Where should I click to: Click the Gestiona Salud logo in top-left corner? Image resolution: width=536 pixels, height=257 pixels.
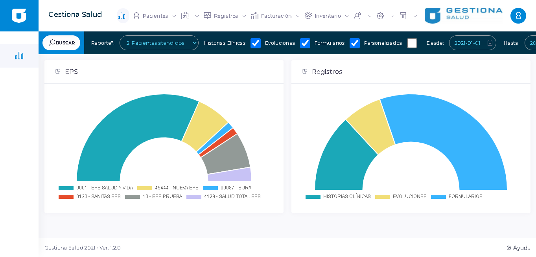[19, 16]
